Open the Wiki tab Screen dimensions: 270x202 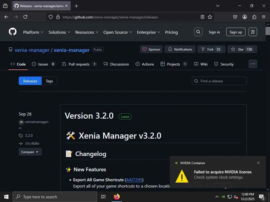pyautogui.click(x=201, y=64)
